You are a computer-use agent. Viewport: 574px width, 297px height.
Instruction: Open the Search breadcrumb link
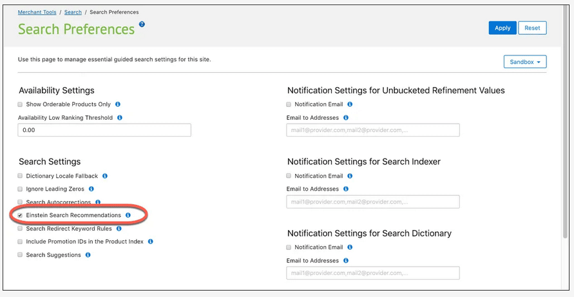tap(73, 12)
